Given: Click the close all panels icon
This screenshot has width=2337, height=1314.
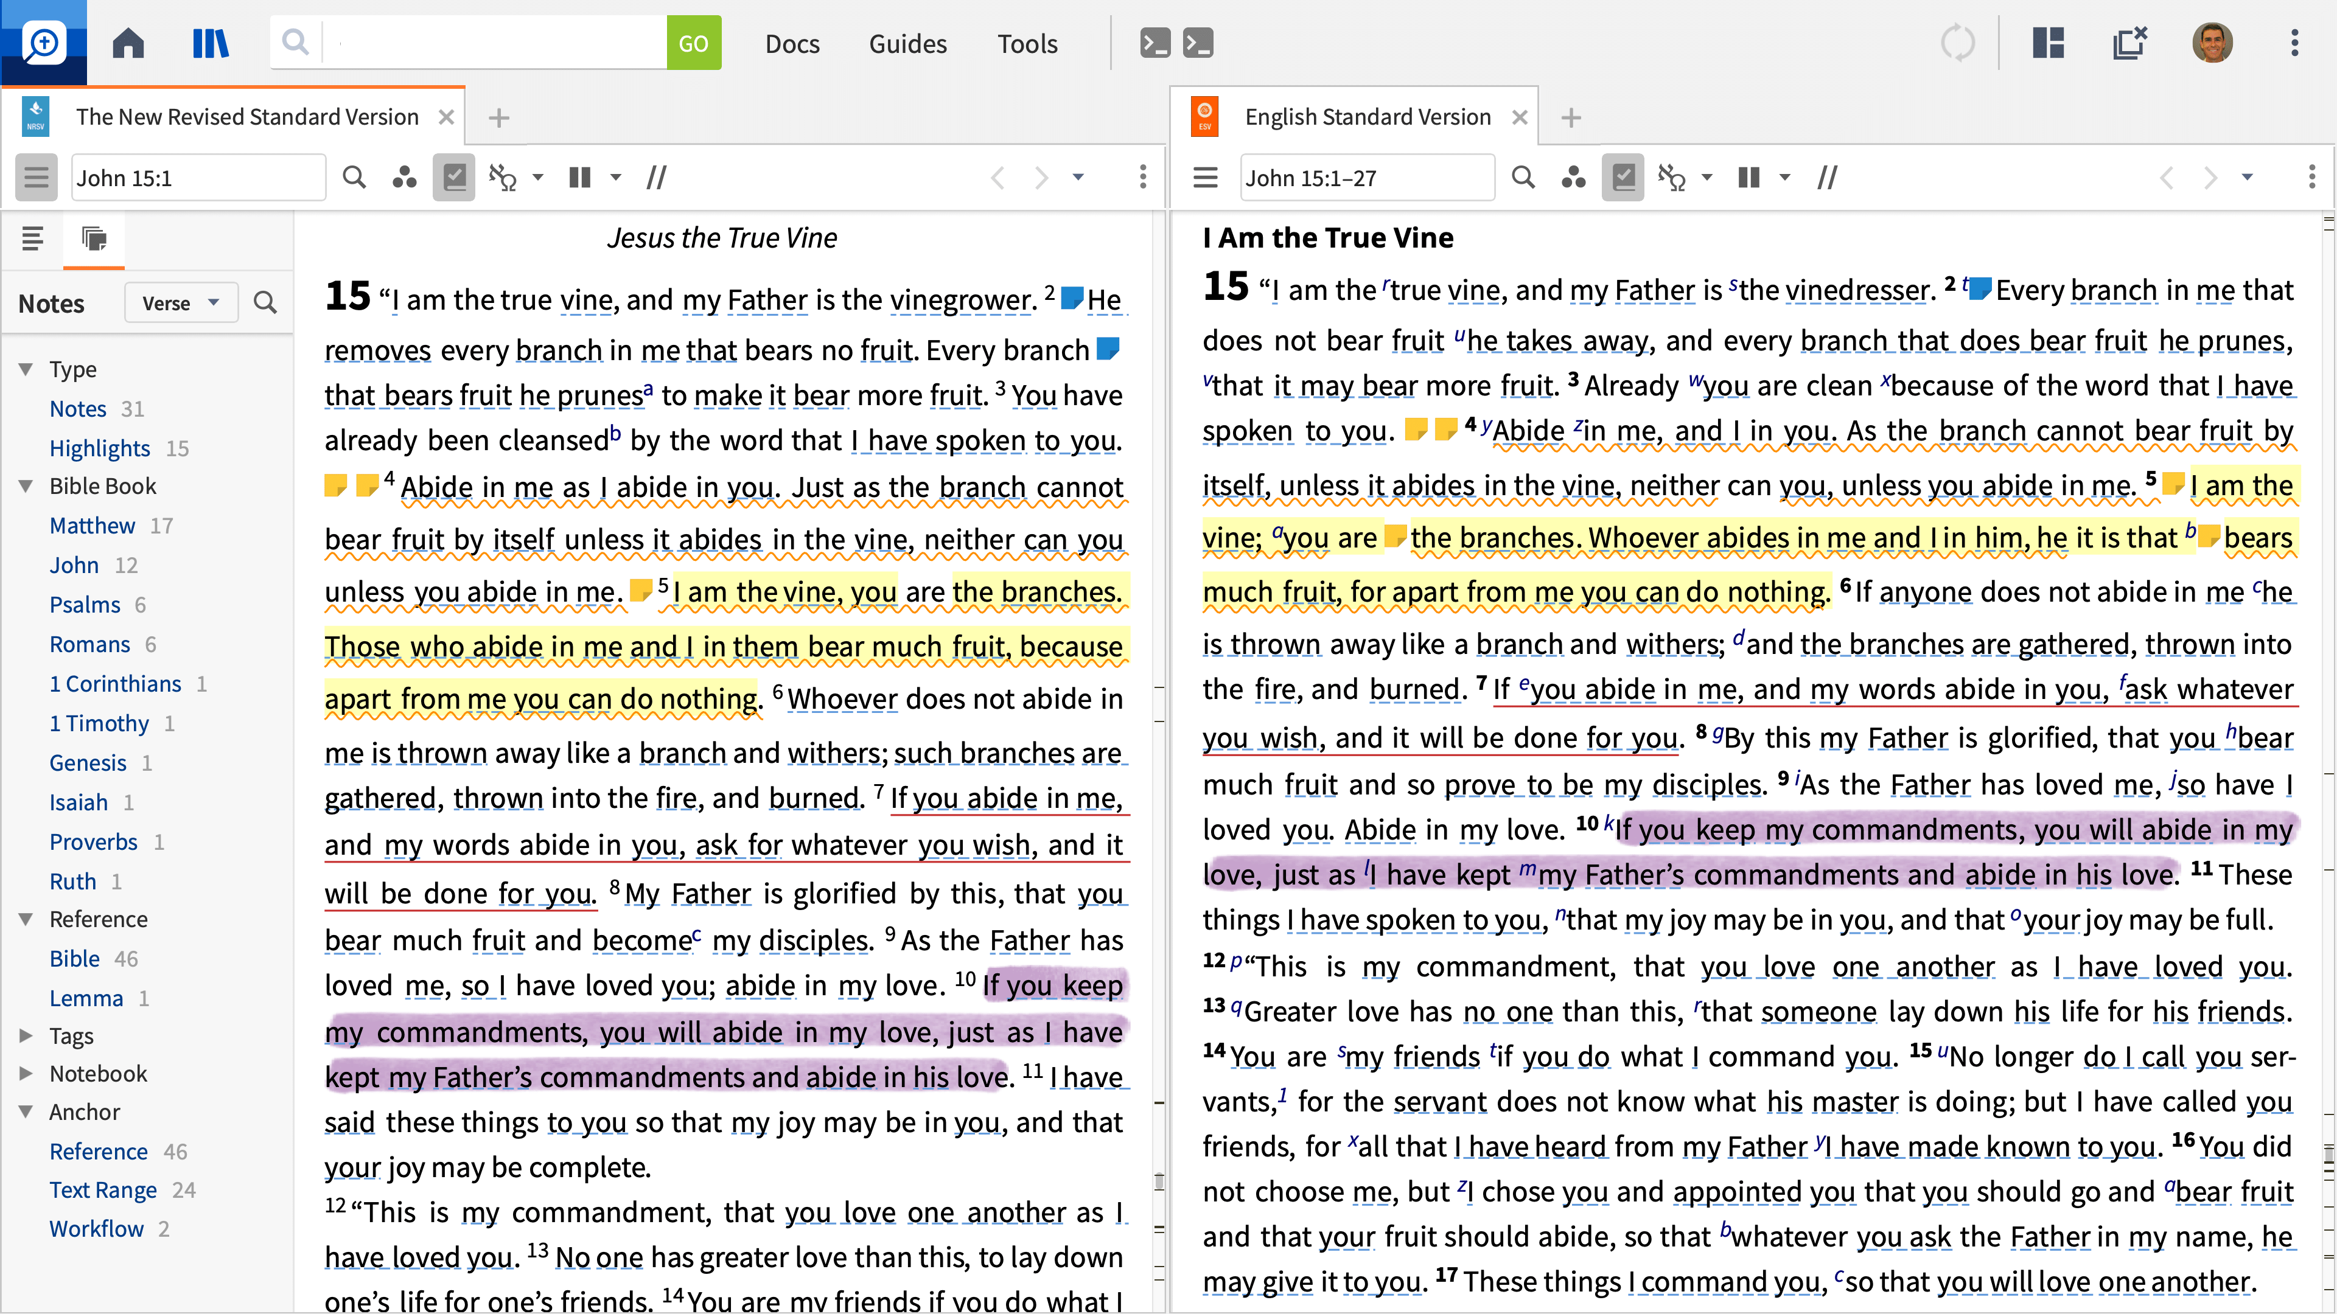Looking at the screenshot, I should pyautogui.click(x=2129, y=43).
